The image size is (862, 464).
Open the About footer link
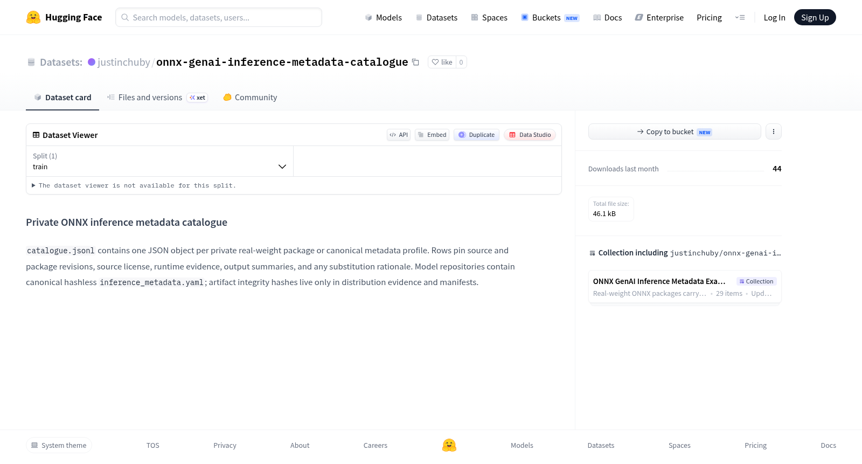click(300, 445)
